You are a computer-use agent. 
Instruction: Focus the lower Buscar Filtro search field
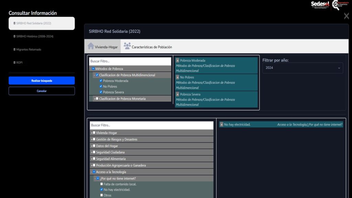[x=151, y=125]
